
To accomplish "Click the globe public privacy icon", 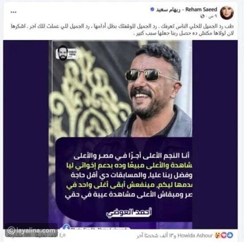I will coord(202,16).
